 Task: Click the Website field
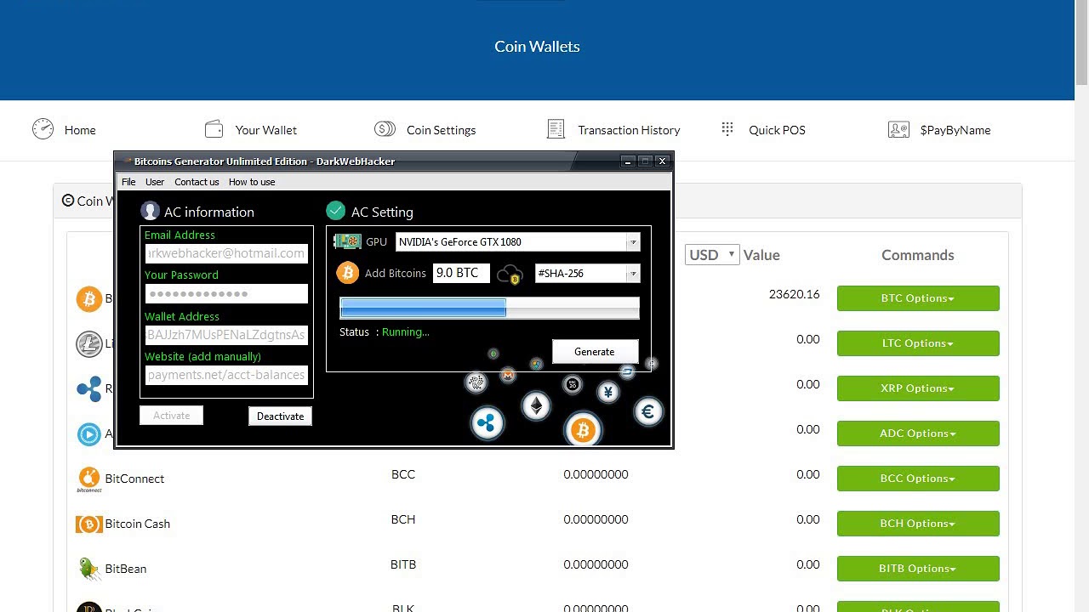click(x=226, y=375)
